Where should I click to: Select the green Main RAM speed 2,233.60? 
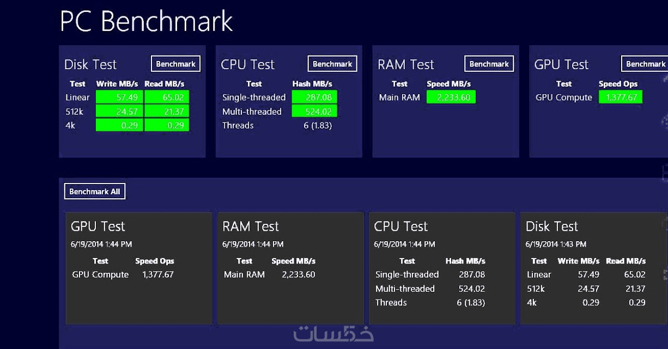pos(451,97)
